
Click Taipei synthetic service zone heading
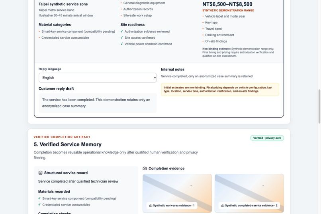pos(63,4)
